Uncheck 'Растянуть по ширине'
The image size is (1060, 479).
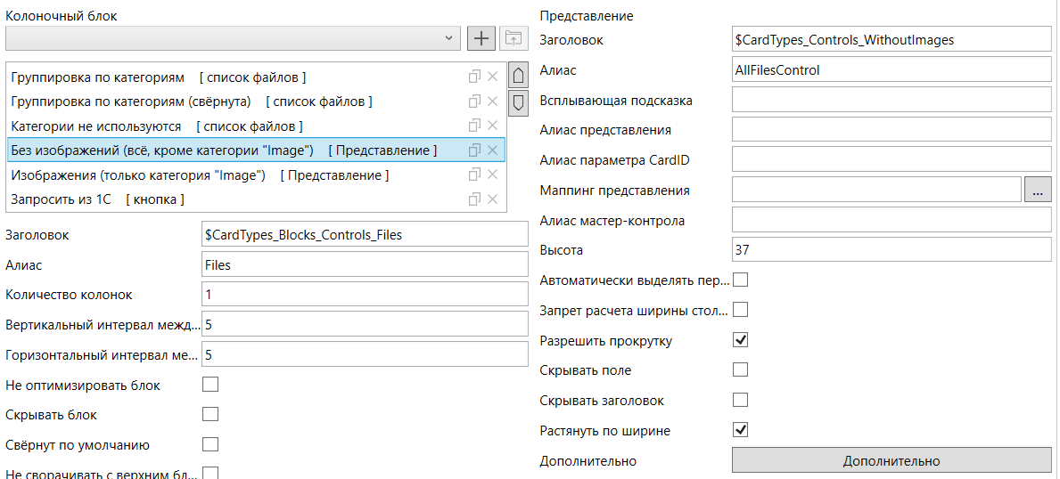(741, 430)
